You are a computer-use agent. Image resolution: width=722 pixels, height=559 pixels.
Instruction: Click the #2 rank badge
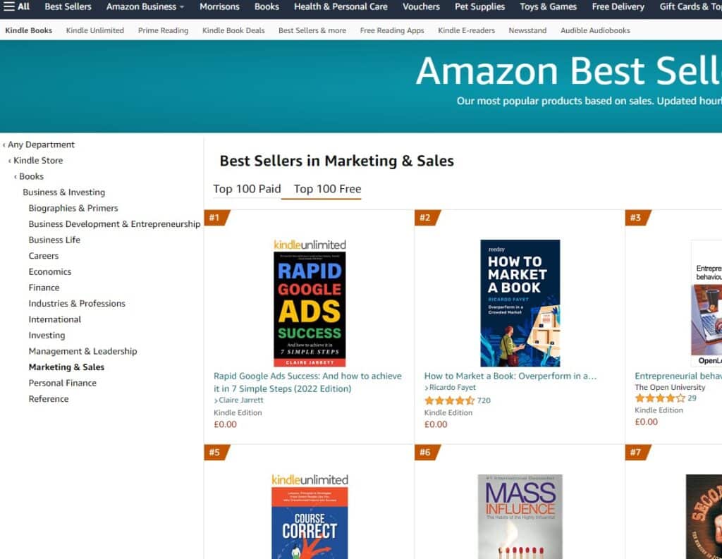(x=425, y=218)
